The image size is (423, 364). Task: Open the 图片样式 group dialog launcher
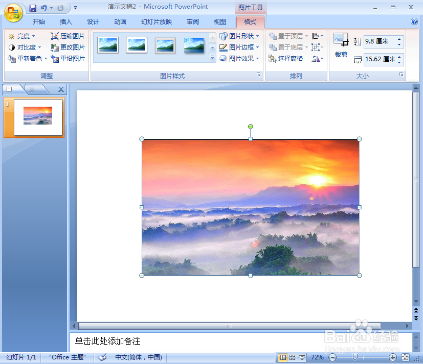pyautogui.click(x=258, y=75)
